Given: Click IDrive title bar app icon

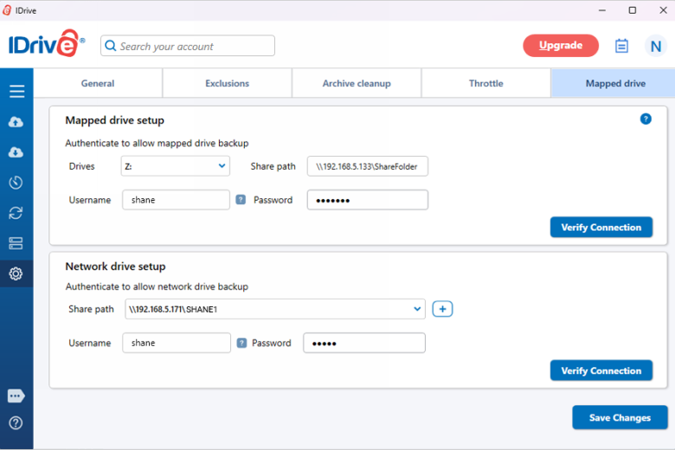Looking at the screenshot, I should click(7, 10).
